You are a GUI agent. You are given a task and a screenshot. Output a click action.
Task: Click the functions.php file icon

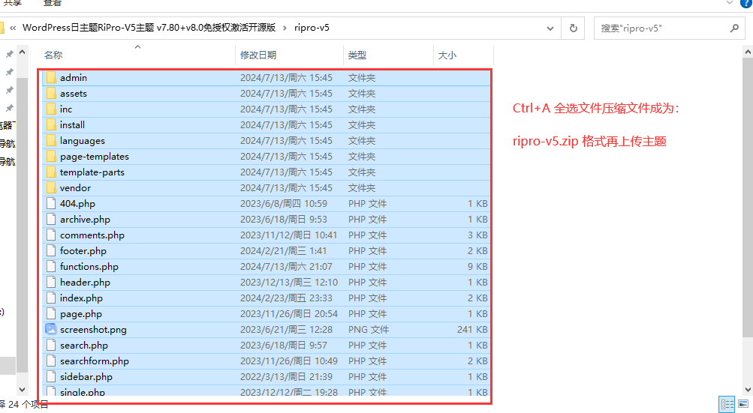pos(51,266)
